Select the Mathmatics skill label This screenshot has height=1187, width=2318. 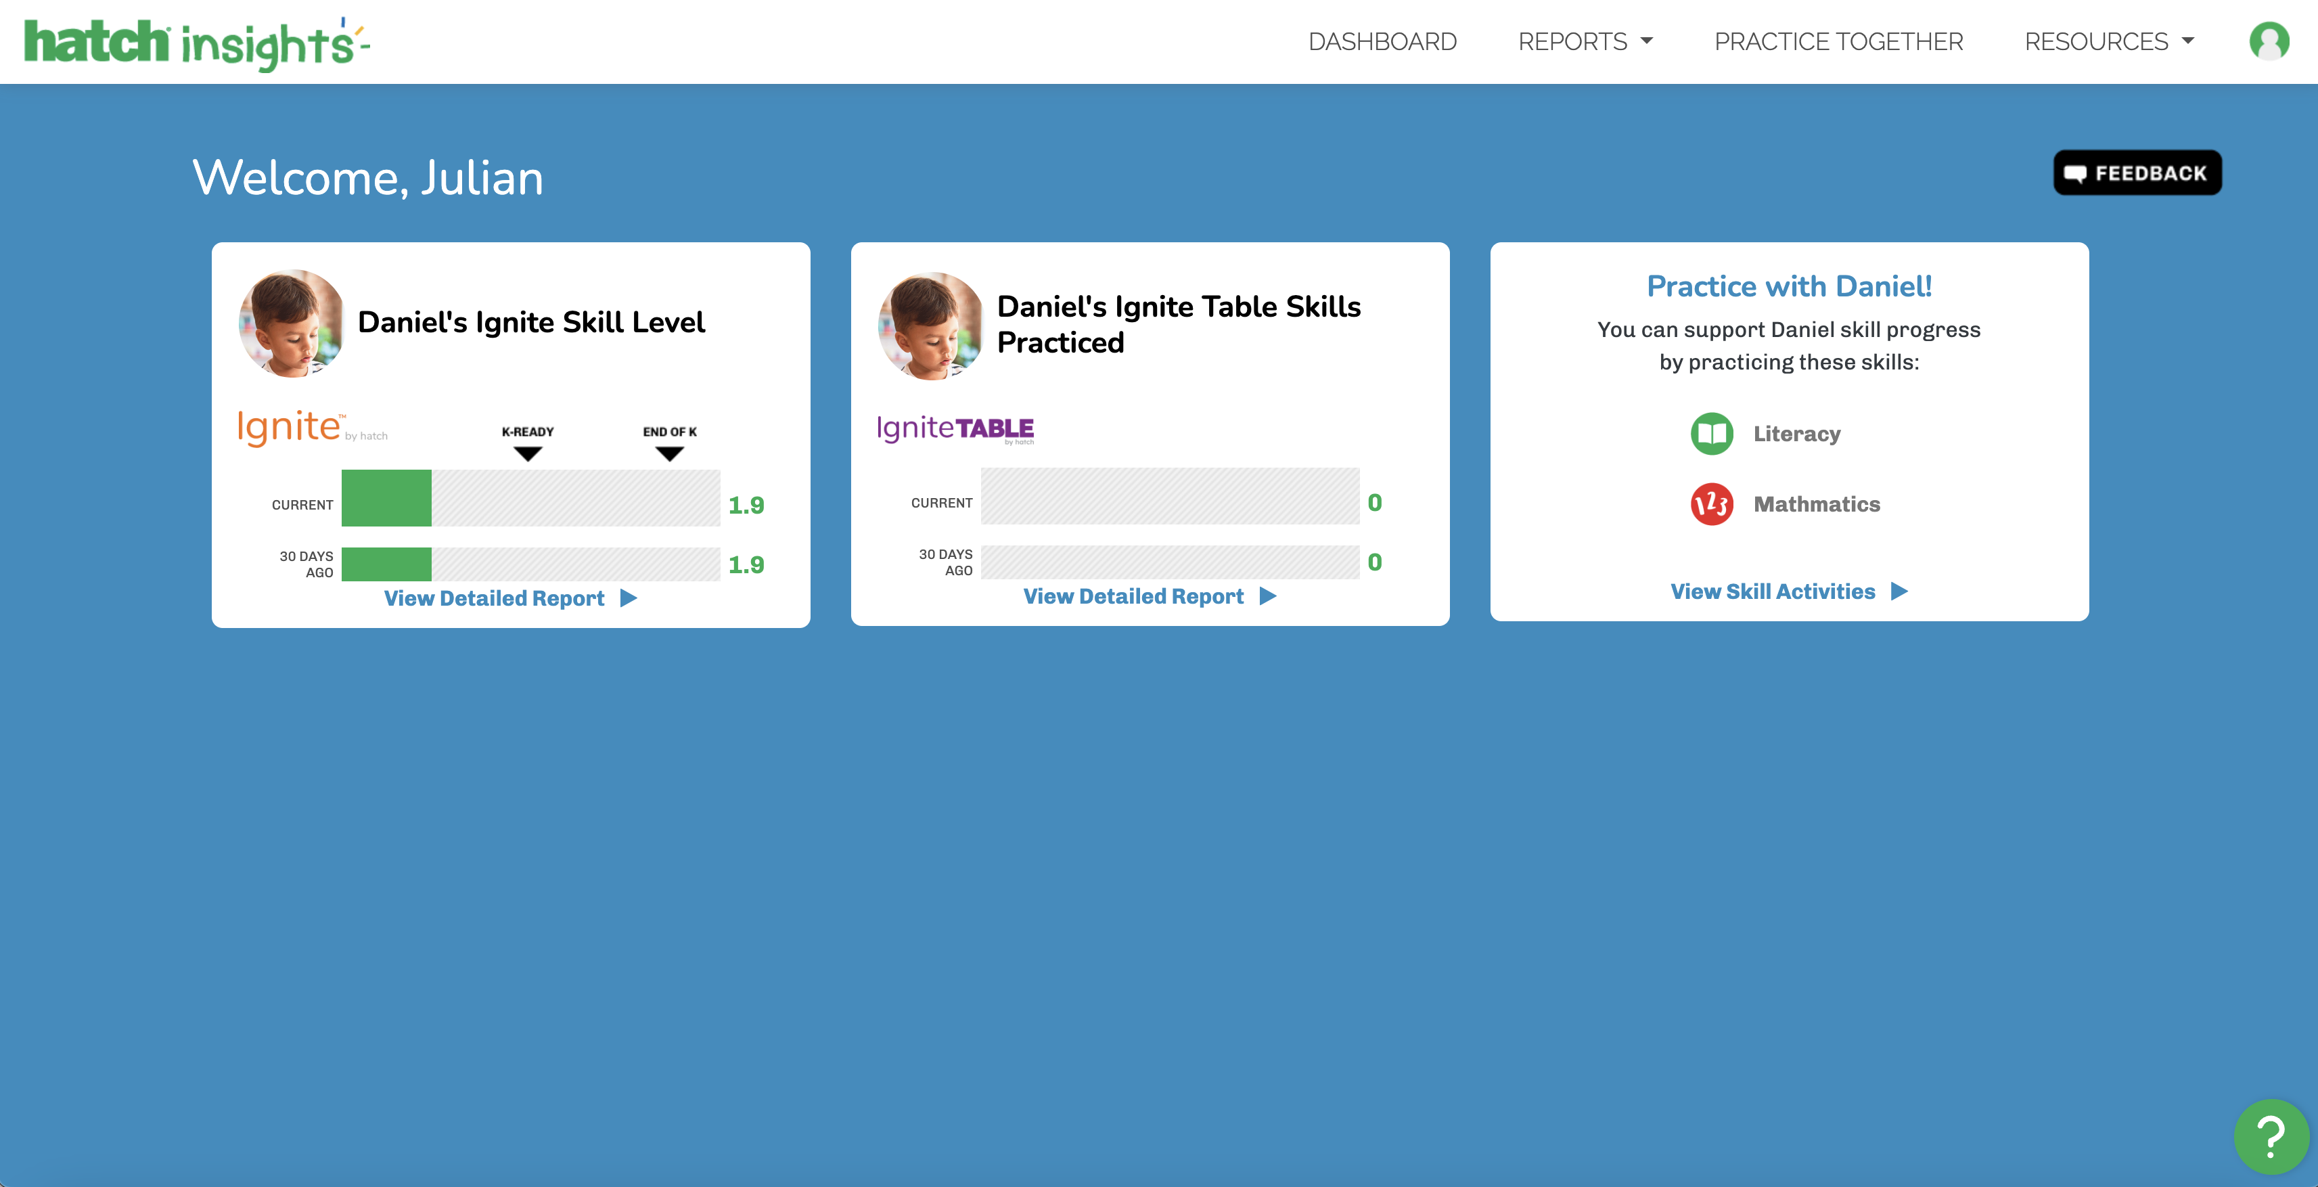1816,504
